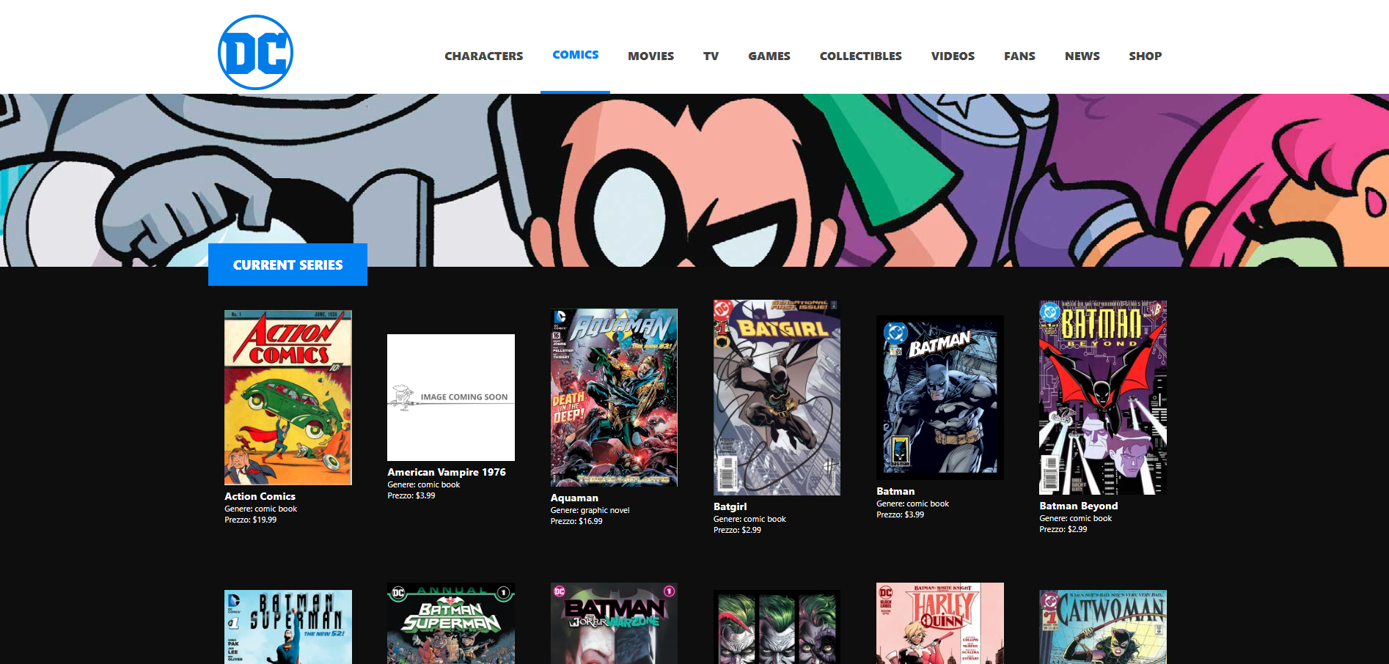The image size is (1389, 664).
Task: Go to the News page
Action: tap(1082, 56)
